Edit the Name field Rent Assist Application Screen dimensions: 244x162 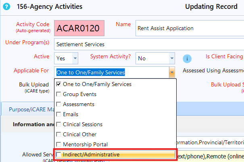pos(190,28)
